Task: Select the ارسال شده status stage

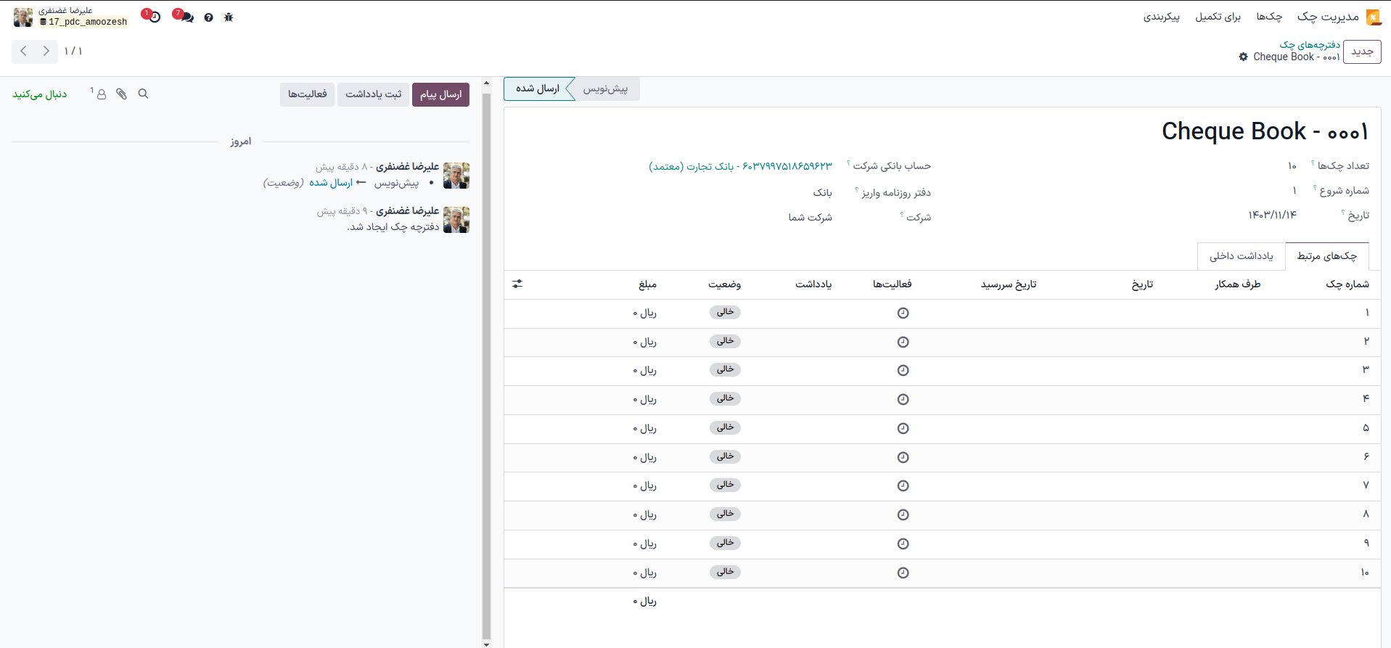Action: pos(538,89)
